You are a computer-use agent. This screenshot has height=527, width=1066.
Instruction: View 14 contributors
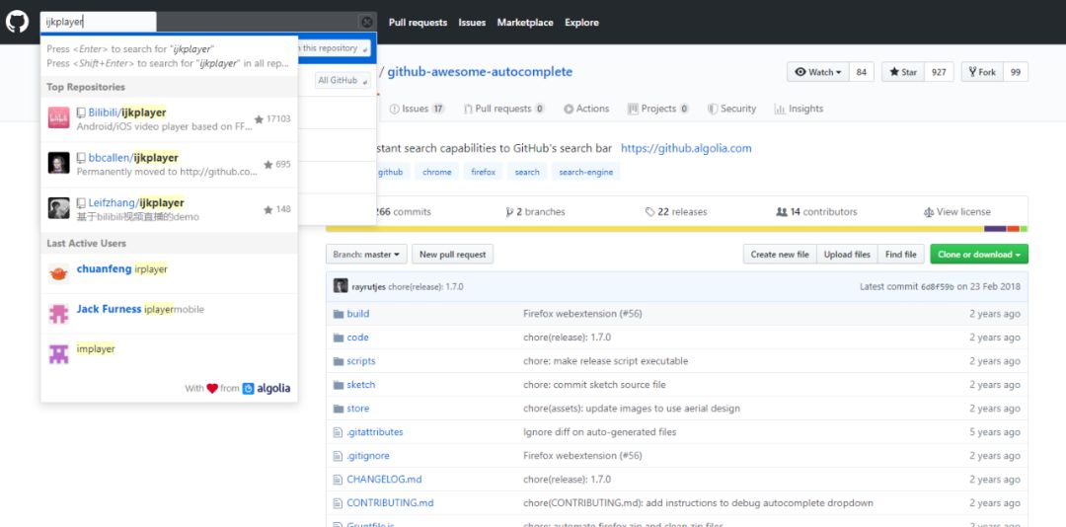pos(816,212)
